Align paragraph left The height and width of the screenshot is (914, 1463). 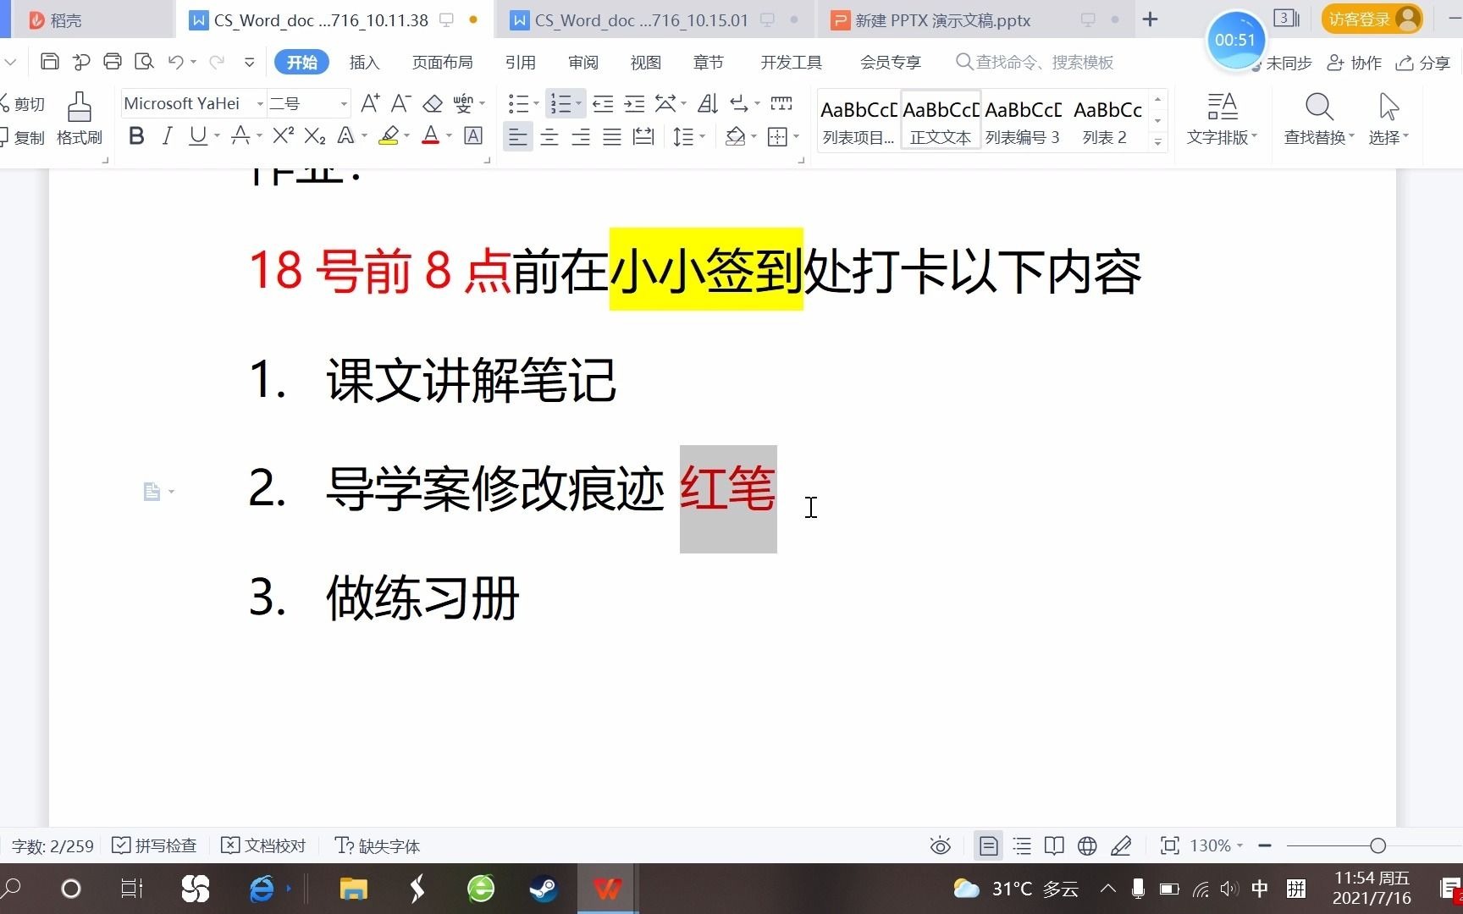[517, 136]
